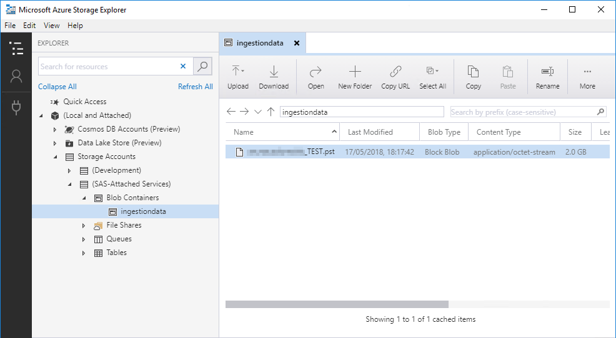The height and width of the screenshot is (338, 616).
Task: Open the Select All dropdown arrow
Action: (x=437, y=71)
